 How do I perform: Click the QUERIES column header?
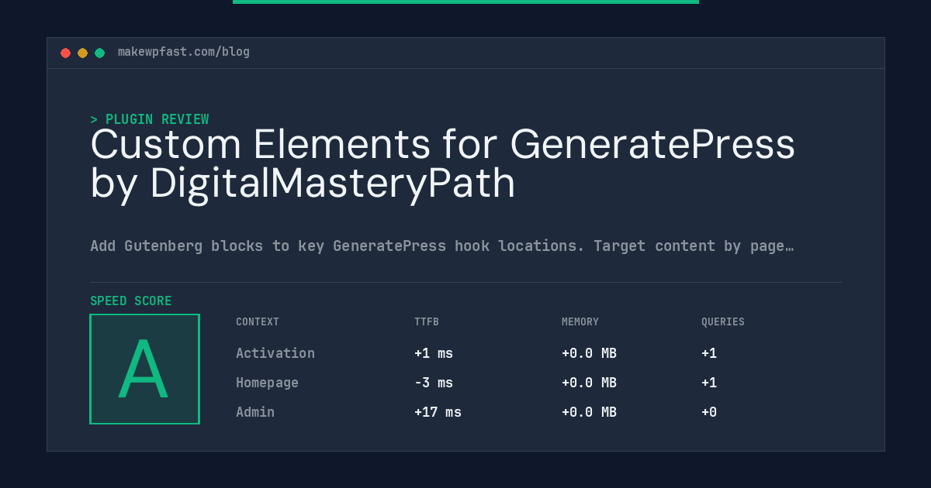click(x=723, y=322)
